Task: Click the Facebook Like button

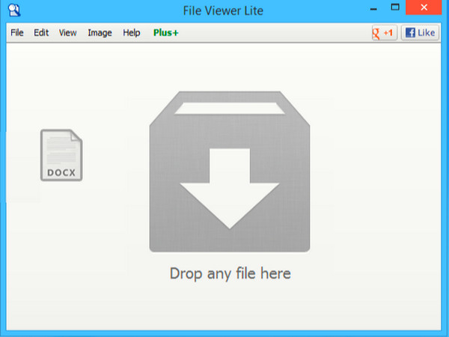Action: tap(420, 33)
